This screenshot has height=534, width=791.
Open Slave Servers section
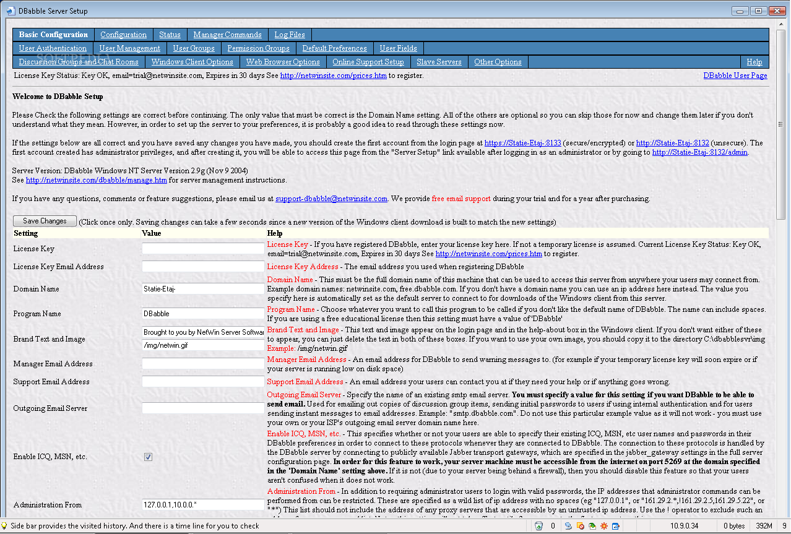[439, 62]
